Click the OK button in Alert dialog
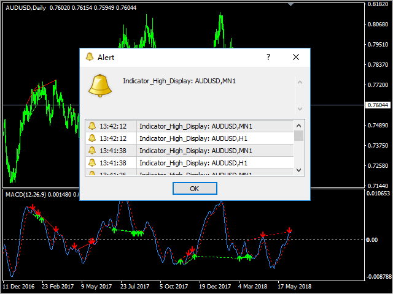This screenshot has width=393, height=294. tap(195, 189)
